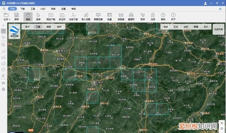Click the grid tile over 兴业县
Screen dimensions: 226x133
click(x=81, y=74)
